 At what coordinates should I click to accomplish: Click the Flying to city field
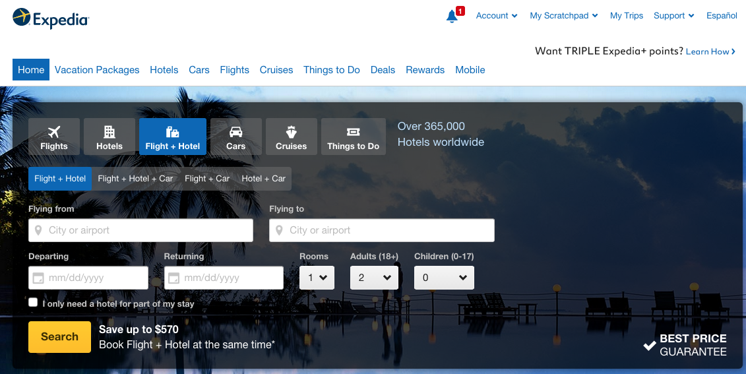[381, 230]
